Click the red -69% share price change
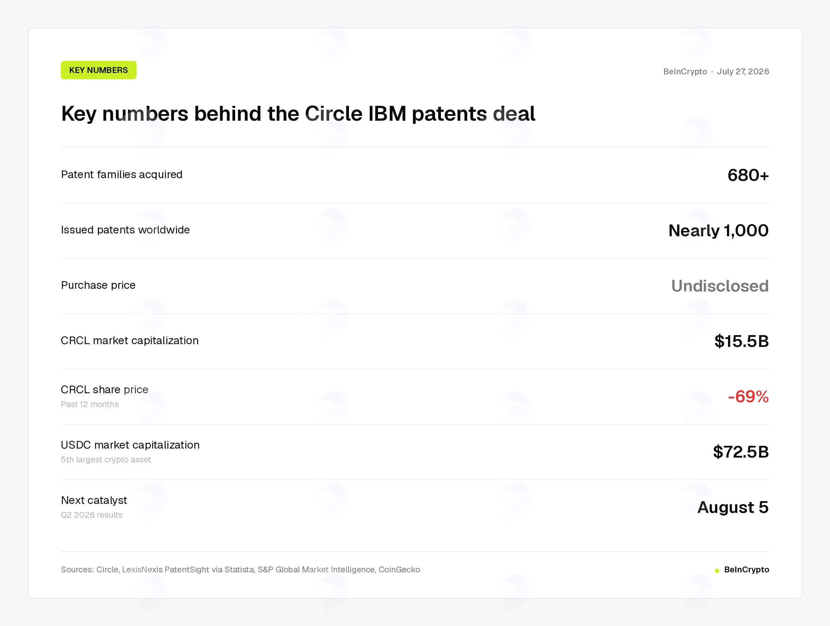This screenshot has width=830, height=626. pos(748,397)
